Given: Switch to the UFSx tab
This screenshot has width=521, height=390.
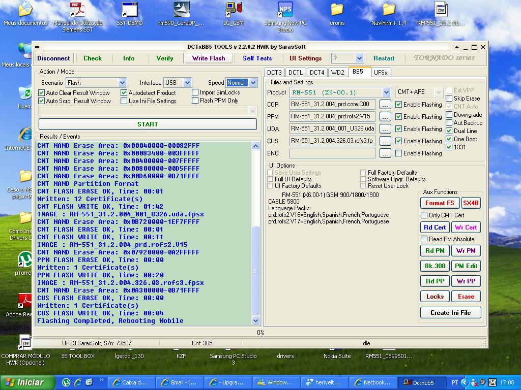Looking at the screenshot, I should tap(381, 72).
